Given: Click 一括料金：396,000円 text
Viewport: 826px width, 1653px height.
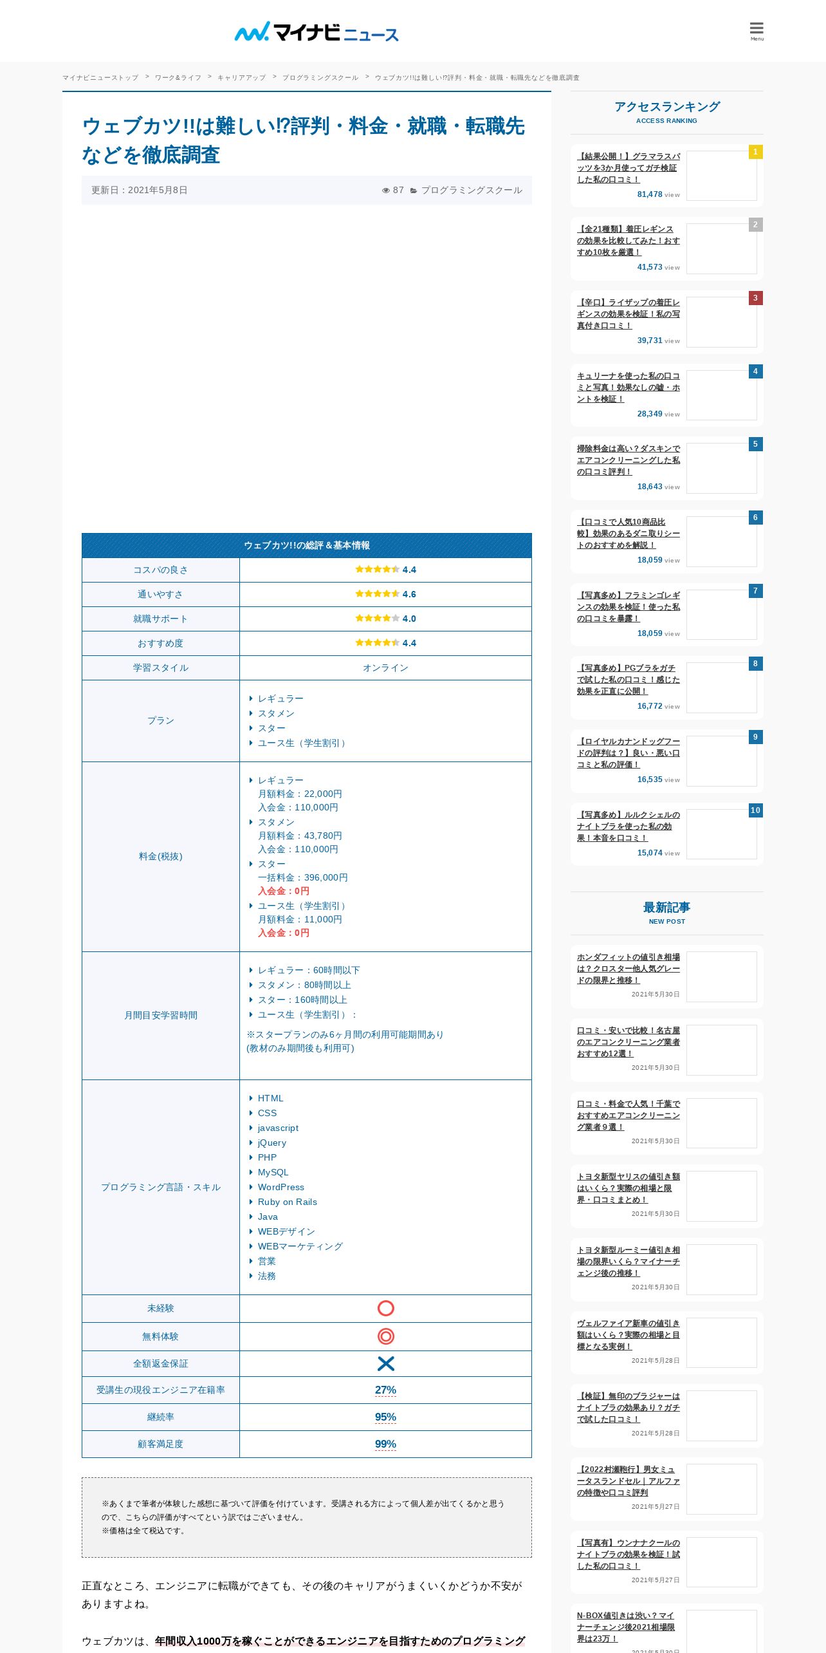Looking at the screenshot, I should [x=303, y=878].
